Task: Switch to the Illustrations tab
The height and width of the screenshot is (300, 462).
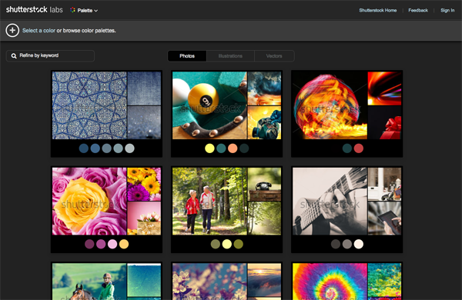Action: tap(230, 56)
